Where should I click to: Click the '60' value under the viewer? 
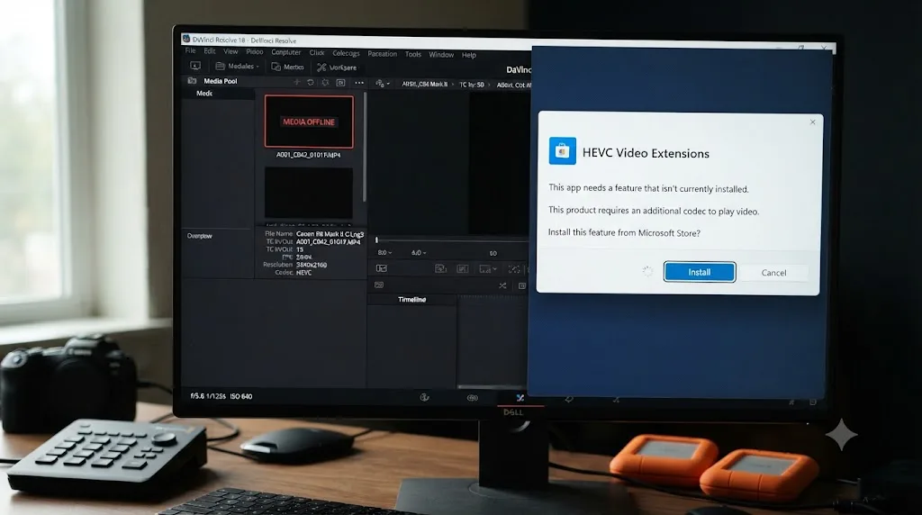click(x=493, y=253)
